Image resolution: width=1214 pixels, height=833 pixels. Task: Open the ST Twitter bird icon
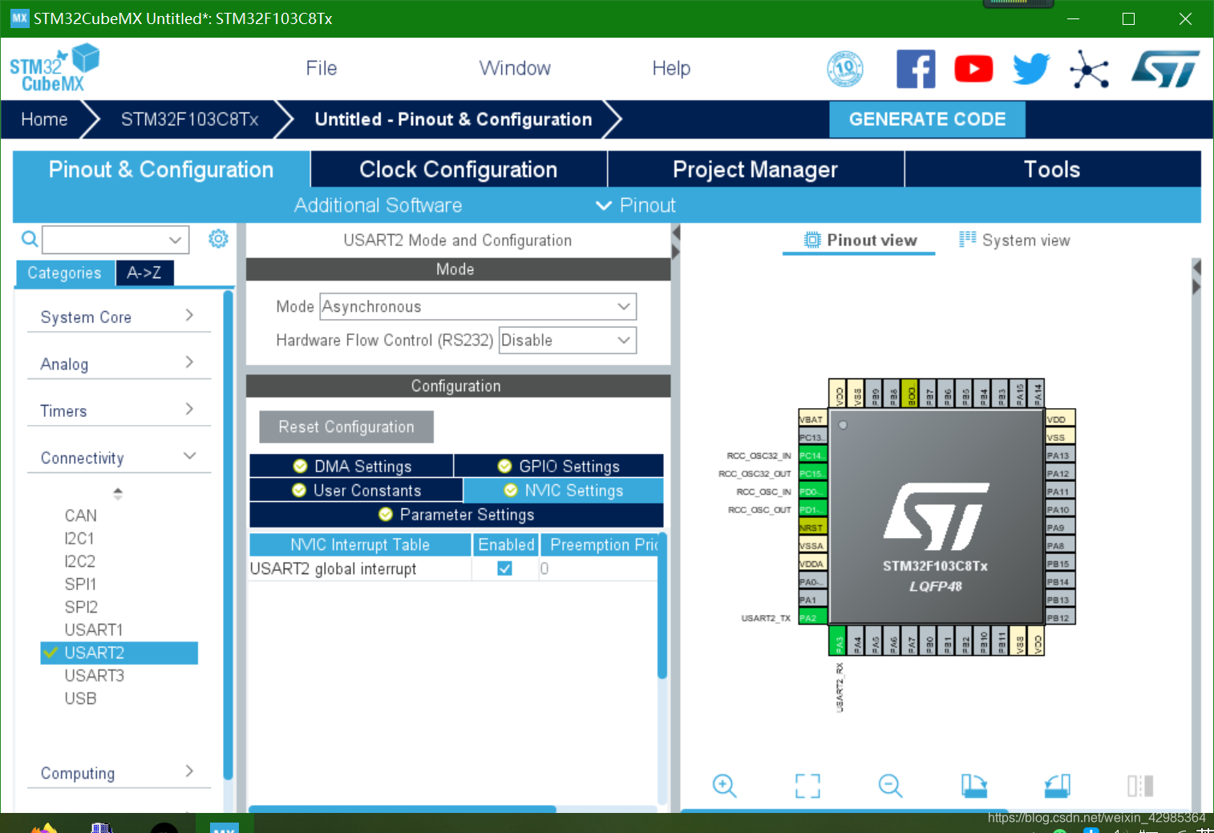coord(1031,69)
